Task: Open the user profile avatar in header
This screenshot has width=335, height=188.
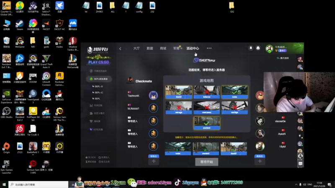Action: click(x=269, y=48)
